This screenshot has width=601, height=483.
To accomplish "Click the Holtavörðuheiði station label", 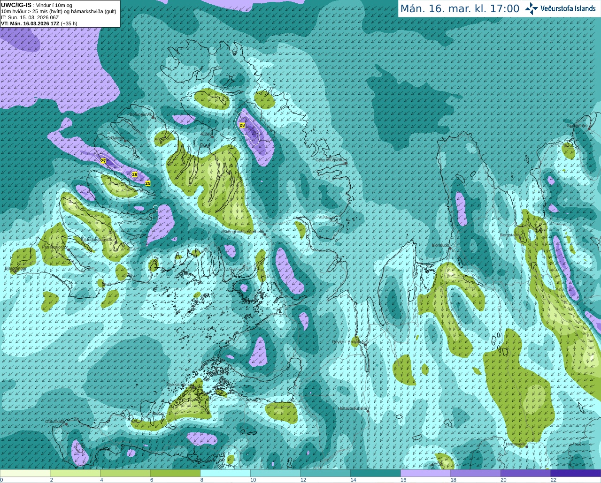I will (352, 408).
